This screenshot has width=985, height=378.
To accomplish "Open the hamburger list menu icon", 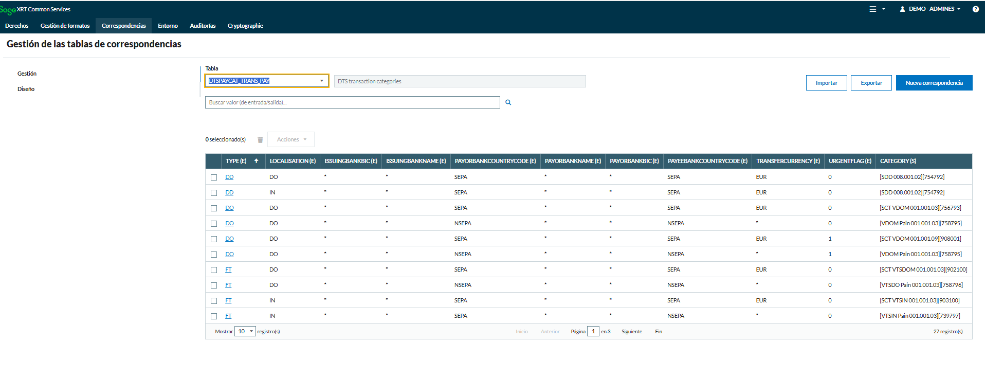I will 872,9.
